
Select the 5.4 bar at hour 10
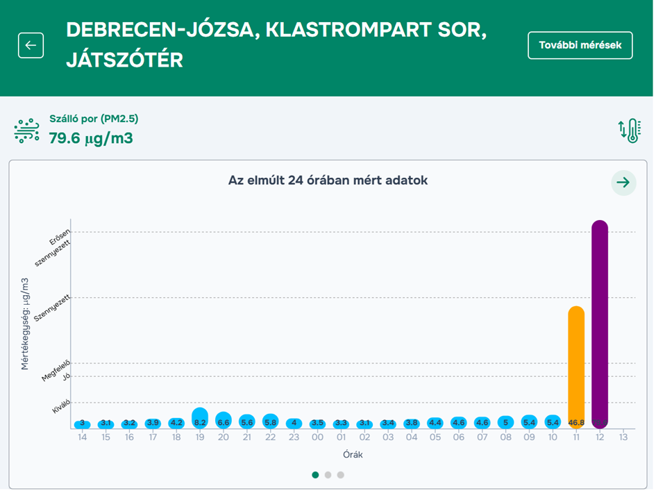click(553, 421)
